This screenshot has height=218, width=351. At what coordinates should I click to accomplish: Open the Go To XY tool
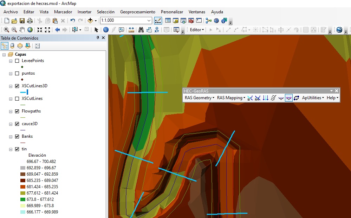157,30
